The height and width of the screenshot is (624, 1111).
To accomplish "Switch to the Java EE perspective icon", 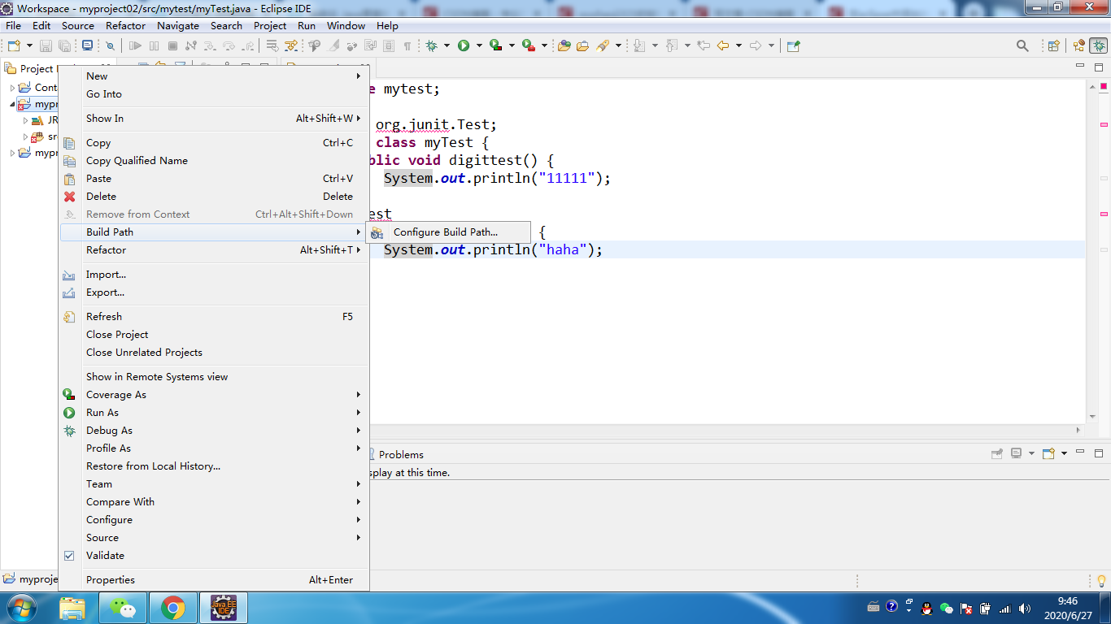I will click(1079, 46).
